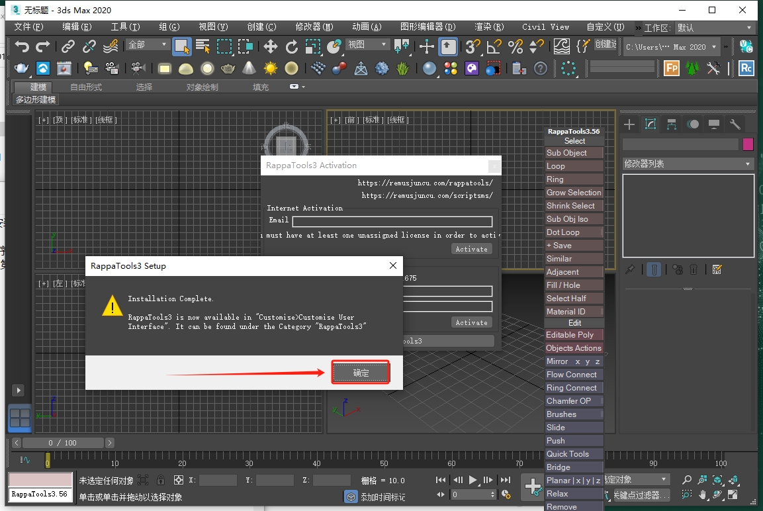Open the Hierarchy panel icon
The image size is (763, 511).
tap(671, 124)
